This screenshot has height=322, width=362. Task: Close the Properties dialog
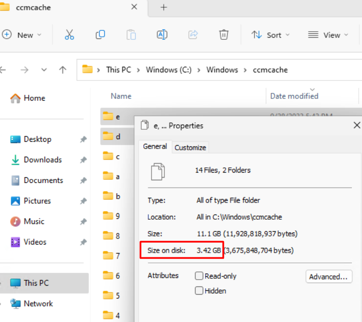[x=357, y=125]
